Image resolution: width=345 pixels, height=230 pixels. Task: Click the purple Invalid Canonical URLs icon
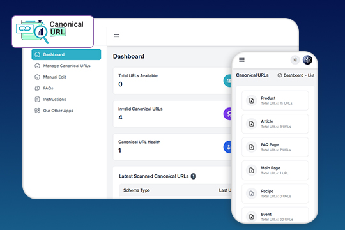pyautogui.click(x=228, y=114)
